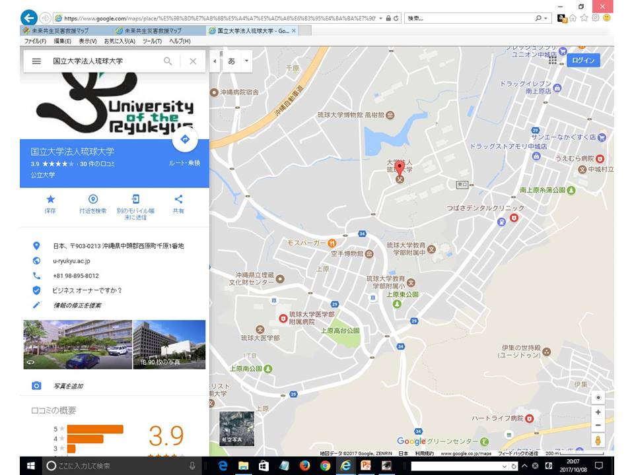Click ビジネス オーナーですか？ link

coord(87,290)
